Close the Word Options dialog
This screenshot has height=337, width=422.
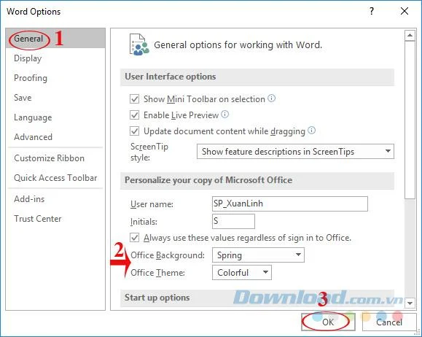(x=405, y=12)
